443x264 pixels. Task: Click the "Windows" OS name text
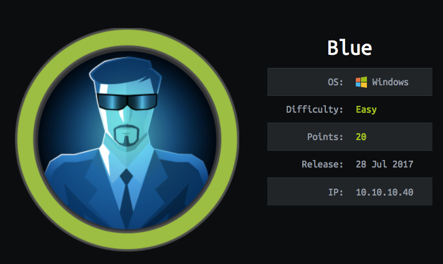tap(390, 82)
